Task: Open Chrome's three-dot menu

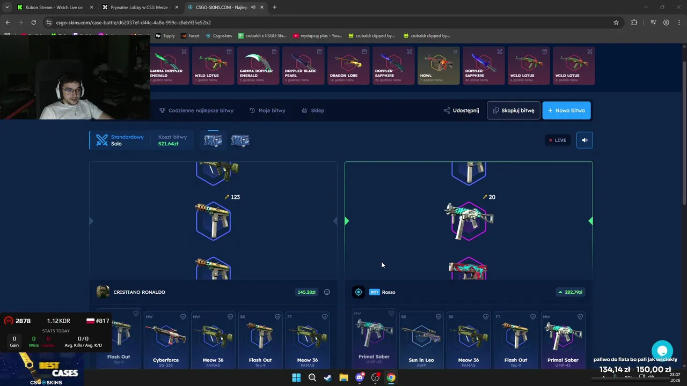Action: click(679, 23)
